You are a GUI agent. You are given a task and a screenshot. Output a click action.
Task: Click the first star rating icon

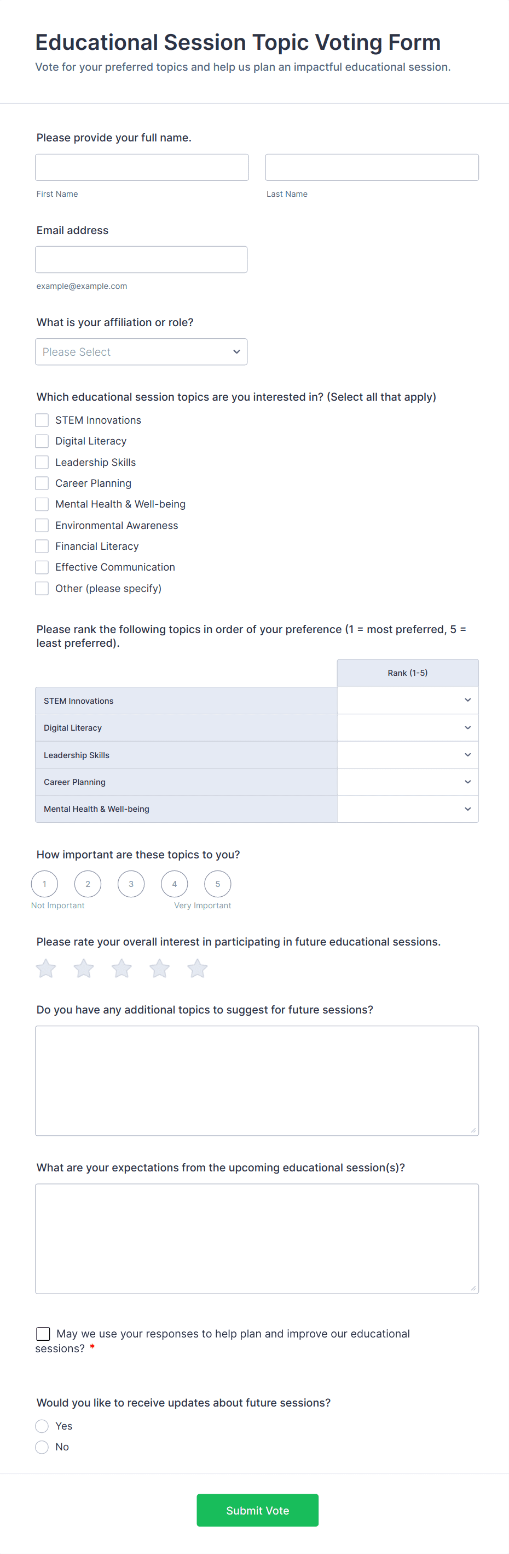(x=46, y=968)
